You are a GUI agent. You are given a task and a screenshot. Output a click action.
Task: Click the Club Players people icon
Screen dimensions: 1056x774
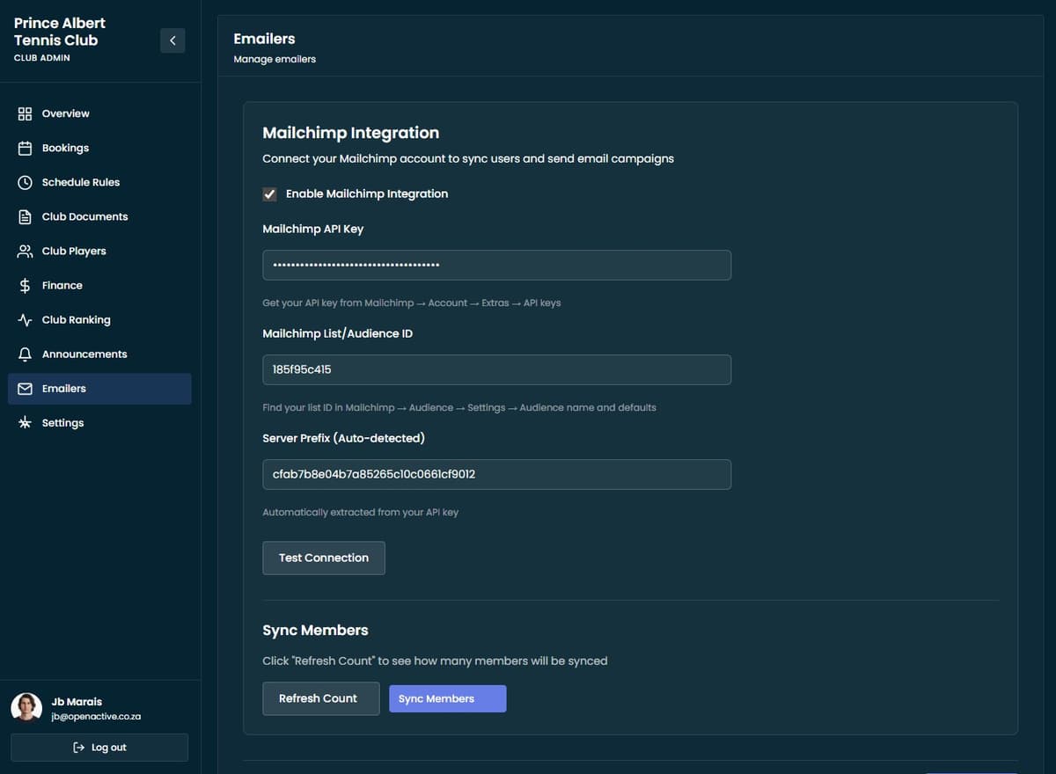click(26, 251)
